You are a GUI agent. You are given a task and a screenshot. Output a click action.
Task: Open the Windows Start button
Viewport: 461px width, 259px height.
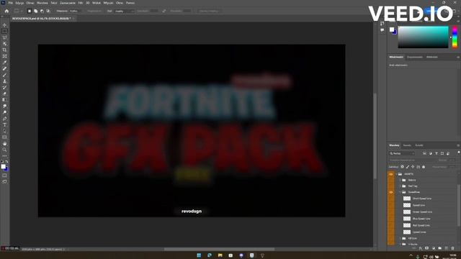pyautogui.click(x=199, y=255)
